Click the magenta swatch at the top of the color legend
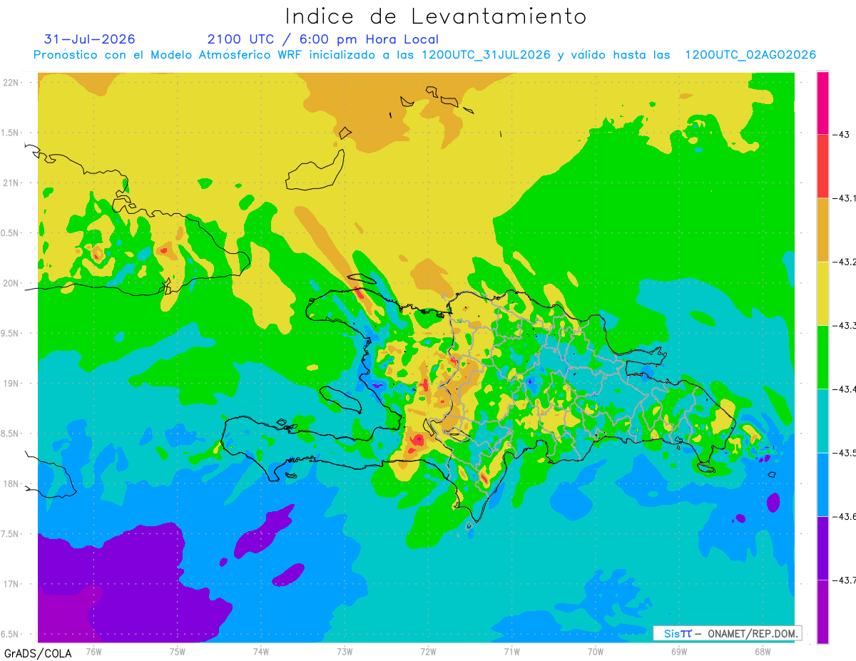 [822, 103]
